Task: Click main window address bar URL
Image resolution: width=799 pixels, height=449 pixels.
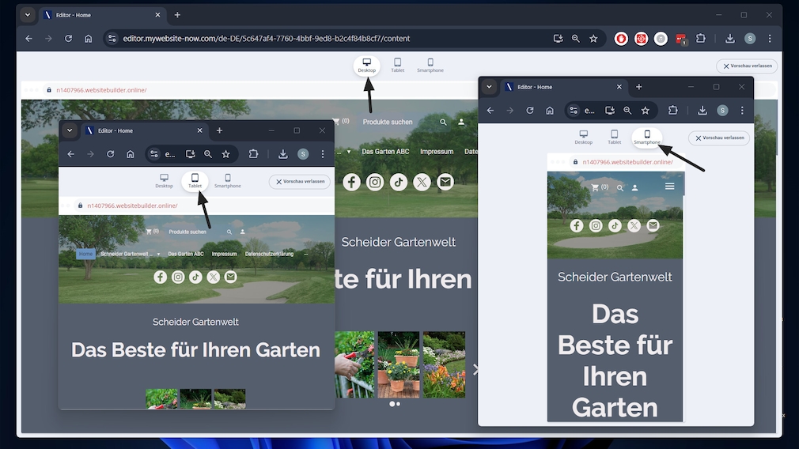Action: (x=266, y=38)
